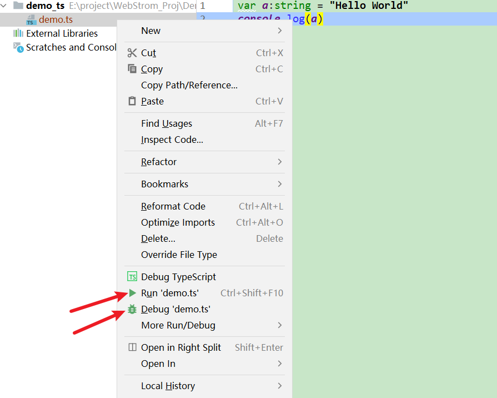
Task: Expand the Local History submenu arrow
Action: pyautogui.click(x=279, y=386)
